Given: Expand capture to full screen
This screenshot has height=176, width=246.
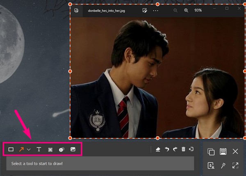Looking at the screenshot, I should point(235,165).
